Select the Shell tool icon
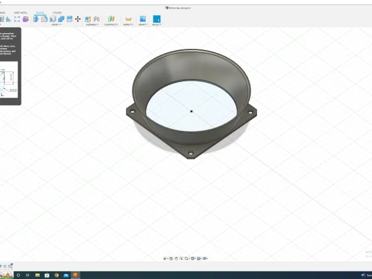372x279 pixels. [53, 19]
